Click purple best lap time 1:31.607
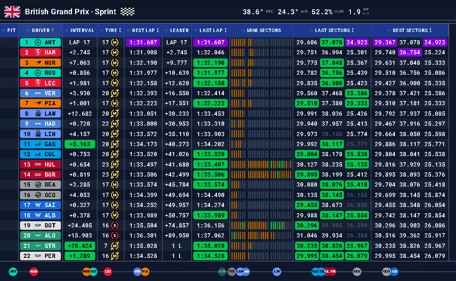Viewport: 456px width, 281px height. (143, 42)
